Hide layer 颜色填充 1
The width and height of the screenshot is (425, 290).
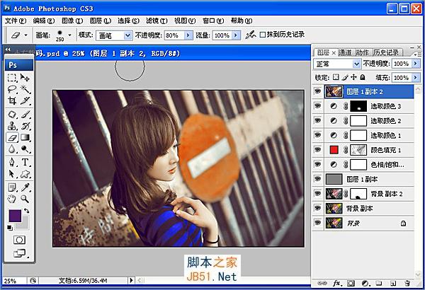coord(317,150)
